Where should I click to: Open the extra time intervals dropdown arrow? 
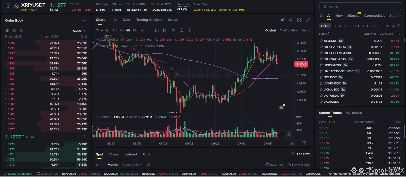tap(149, 30)
